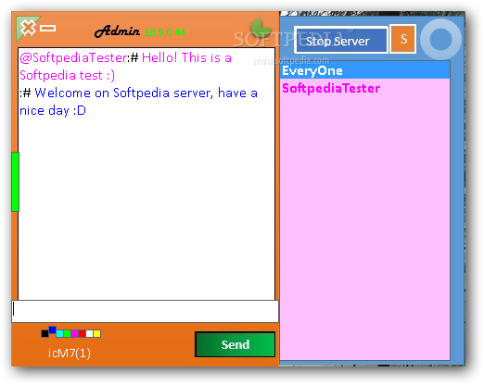Select EveryOne in the user list
The height and width of the screenshot is (385, 484).
click(x=364, y=70)
